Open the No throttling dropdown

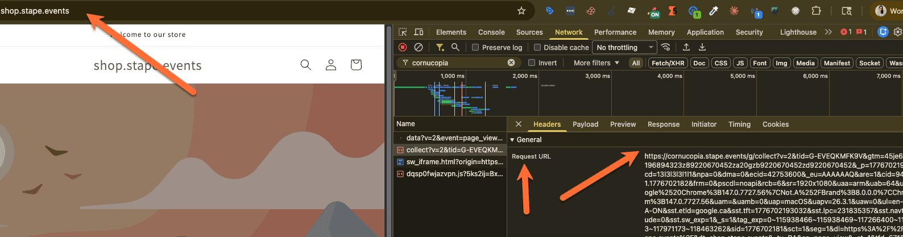tap(624, 48)
